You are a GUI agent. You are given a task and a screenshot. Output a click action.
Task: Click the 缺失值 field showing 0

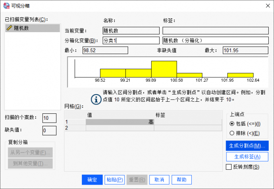coord(49,131)
